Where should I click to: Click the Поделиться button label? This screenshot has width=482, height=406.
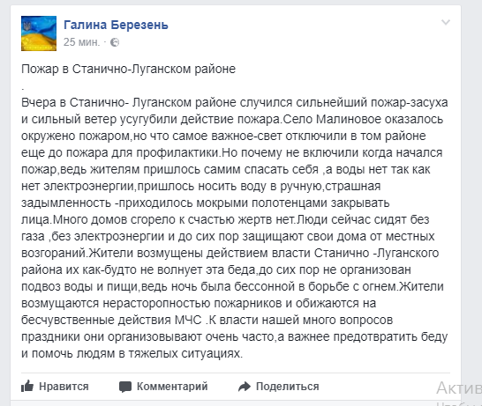click(x=288, y=387)
